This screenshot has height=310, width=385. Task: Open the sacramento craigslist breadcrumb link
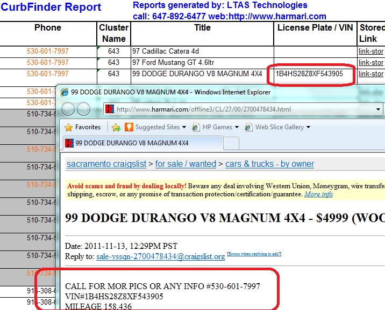click(106, 164)
